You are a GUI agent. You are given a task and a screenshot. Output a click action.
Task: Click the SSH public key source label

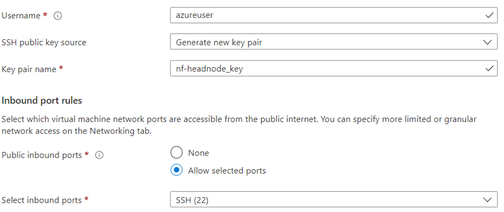(x=44, y=43)
